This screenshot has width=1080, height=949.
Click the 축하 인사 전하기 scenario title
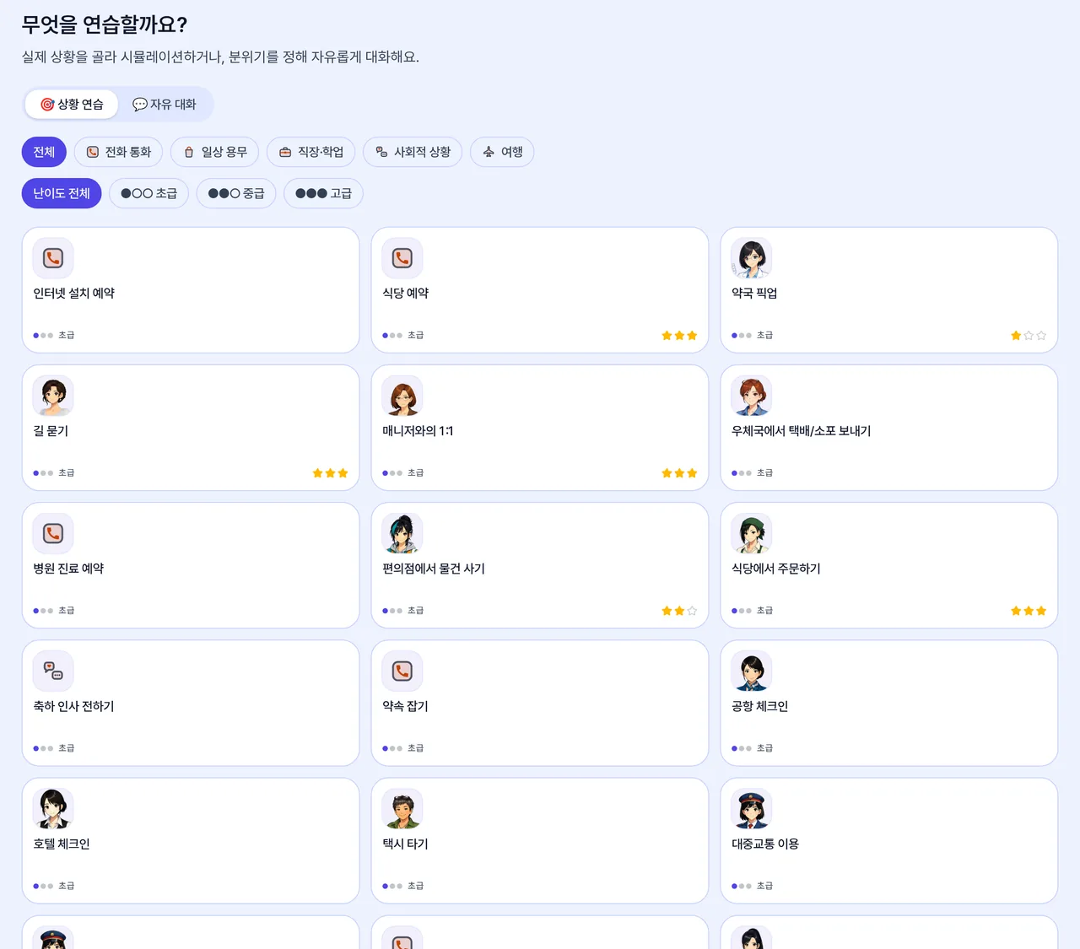[74, 706]
